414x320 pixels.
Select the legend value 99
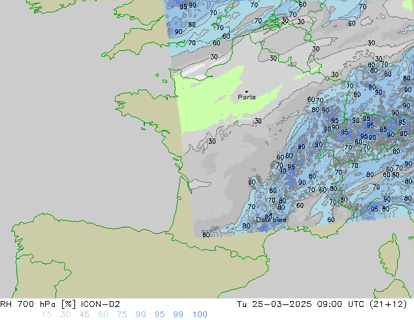point(178,315)
